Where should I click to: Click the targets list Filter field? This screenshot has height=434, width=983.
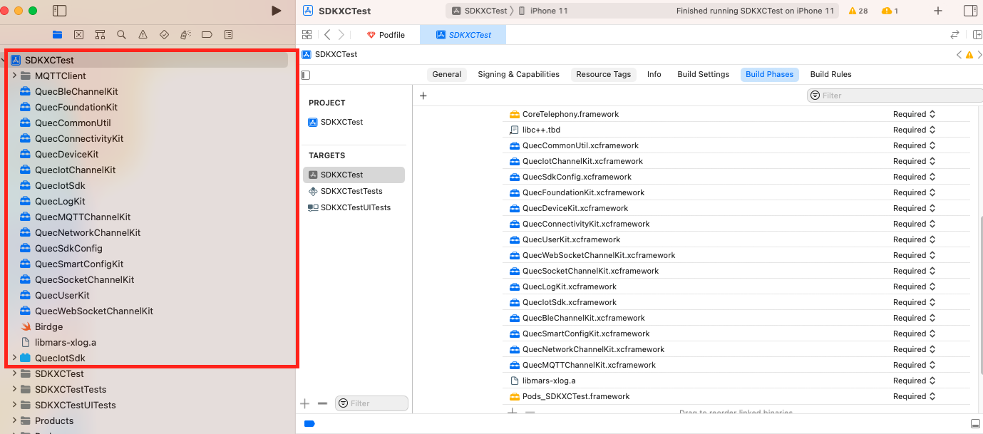click(372, 403)
